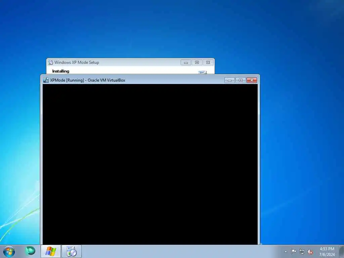This screenshot has height=258, width=344.
Task: Click inside the black XPMode VM display
Action: pos(150,164)
